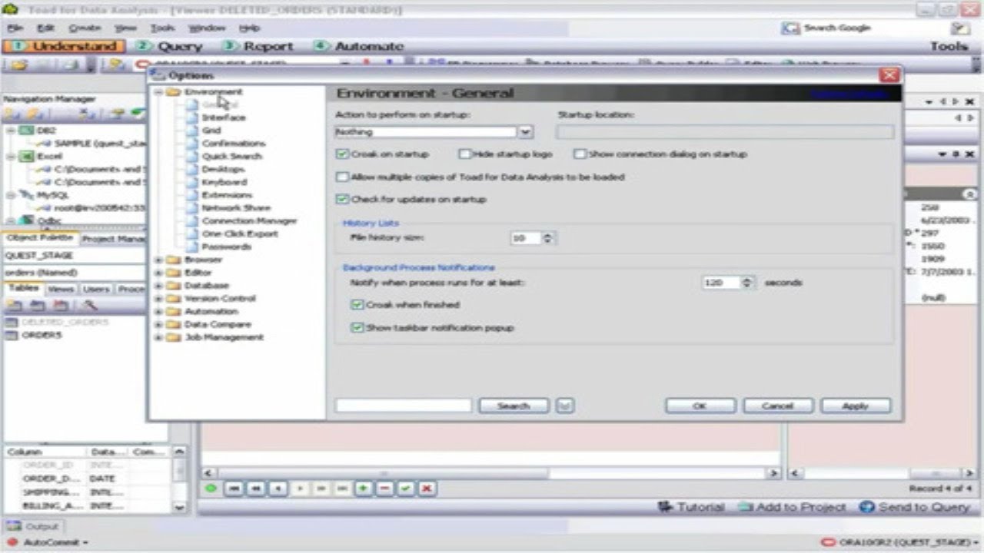Image resolution: width=984 pixels, height=553 pixels.
Task: Click the red AutoCommit indicator icon
Action: 12,542
